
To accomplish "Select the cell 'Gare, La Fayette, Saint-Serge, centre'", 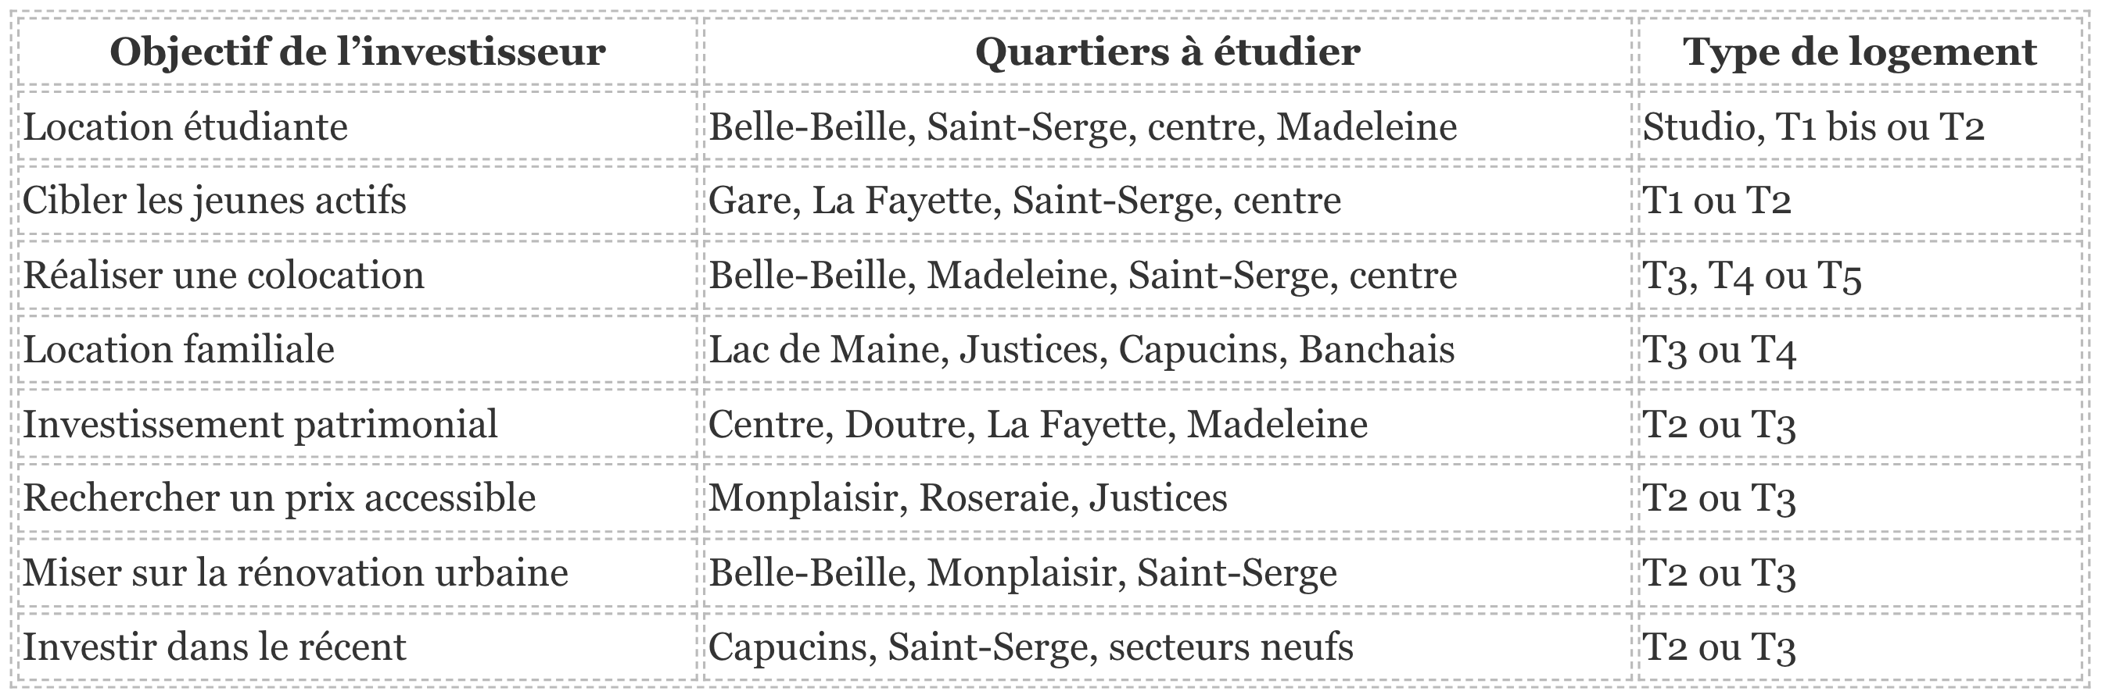I will pos(1168,201).
